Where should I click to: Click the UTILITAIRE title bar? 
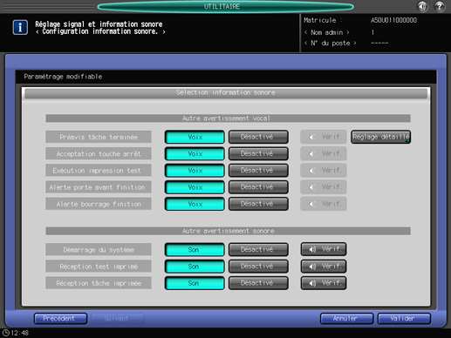225,6
